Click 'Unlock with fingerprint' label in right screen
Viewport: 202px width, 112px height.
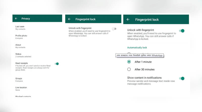141,30
